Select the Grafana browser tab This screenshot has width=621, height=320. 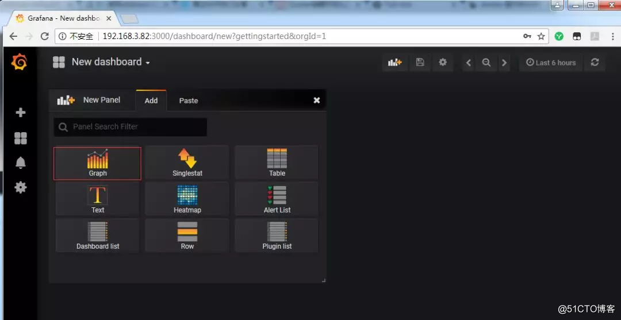(63, 18)
